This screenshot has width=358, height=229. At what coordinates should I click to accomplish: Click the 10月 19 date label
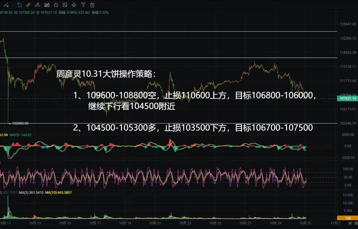pos(125,223)
